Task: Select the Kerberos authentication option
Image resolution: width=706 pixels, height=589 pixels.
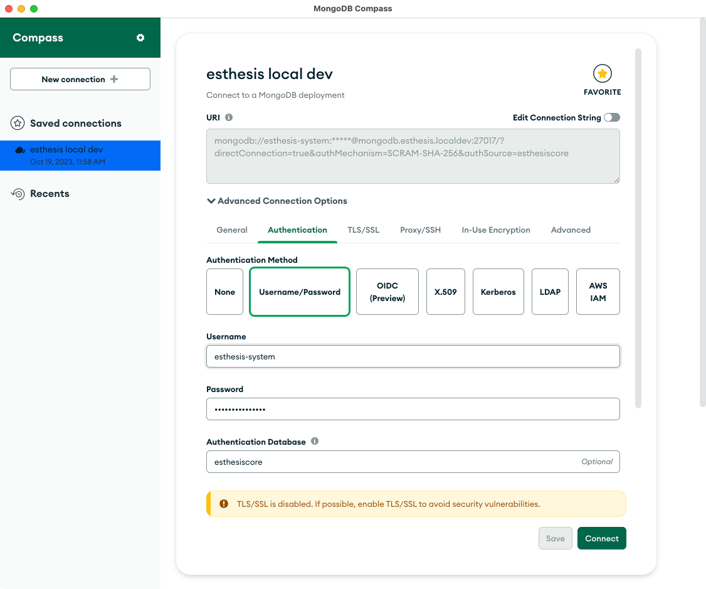Action: [x=498, y=292]
